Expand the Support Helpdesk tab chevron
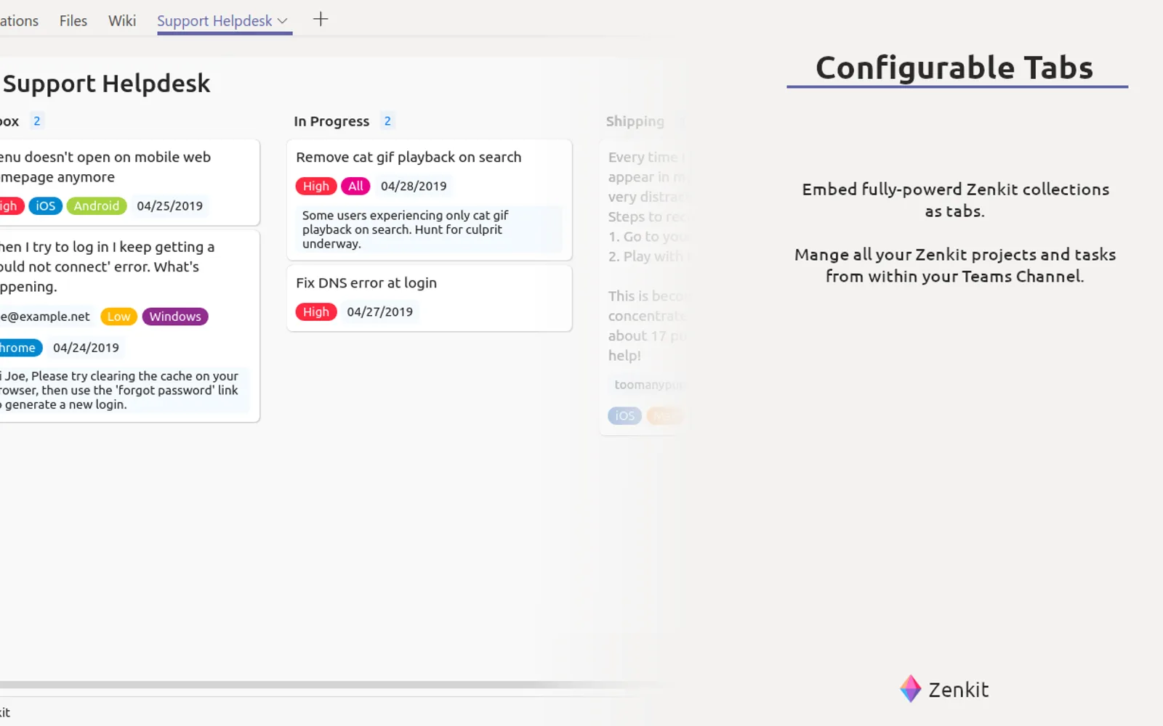Screen dimensions: 1163x726 pyautogui.click(x=283, y=21)
